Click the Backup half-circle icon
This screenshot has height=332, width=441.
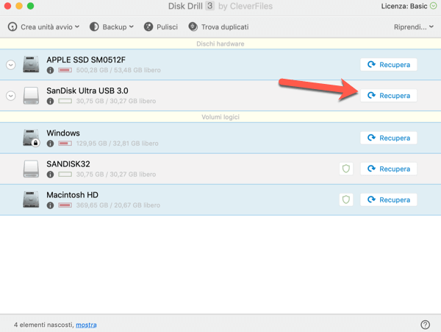pos(94,27)
